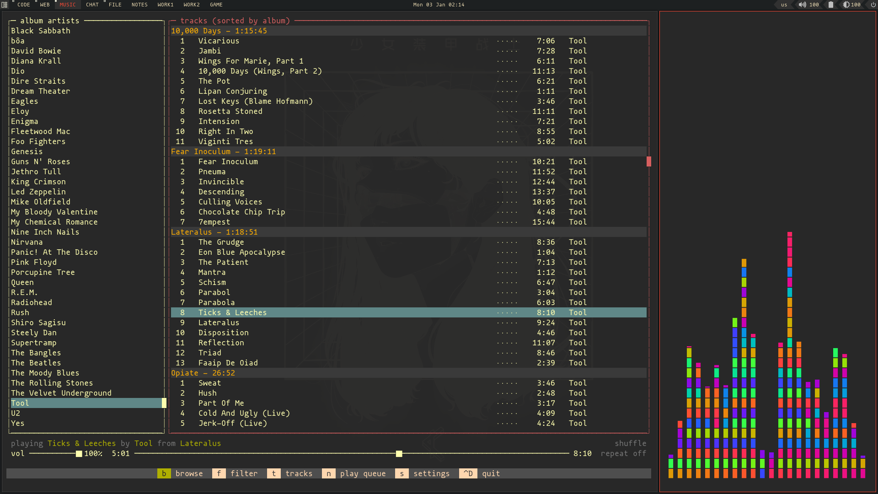This screenshot has height=494, width=878.
Task: Drag the playback progress slider
Action: tap(399, 454)
